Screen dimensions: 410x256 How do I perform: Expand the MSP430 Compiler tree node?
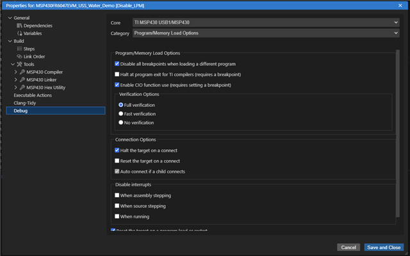pos(16,72)
